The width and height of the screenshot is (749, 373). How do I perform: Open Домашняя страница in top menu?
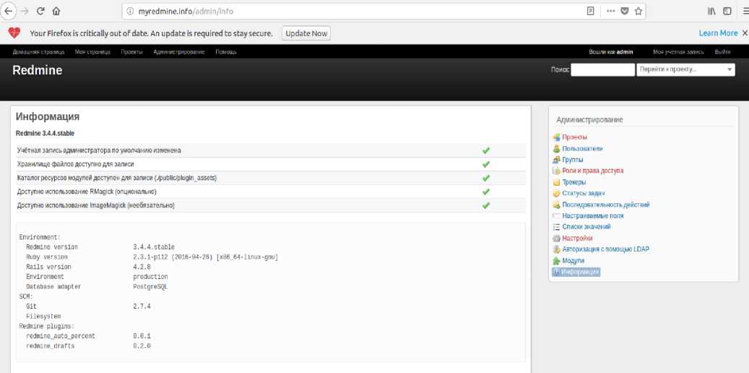pyautogui.click(x=38, y=51)
